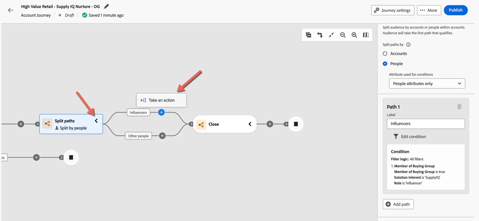Click the stacked-squares icon in canvas toolbar
479x221 pixels.
point(309,35)
